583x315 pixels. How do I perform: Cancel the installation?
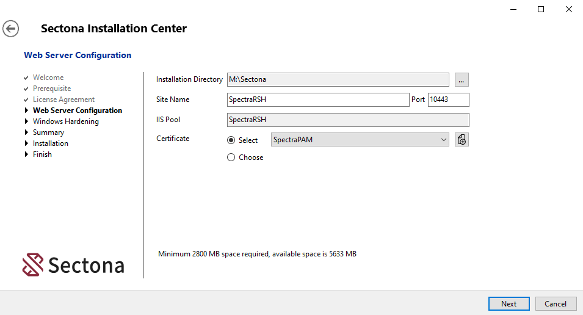point(556,303)
